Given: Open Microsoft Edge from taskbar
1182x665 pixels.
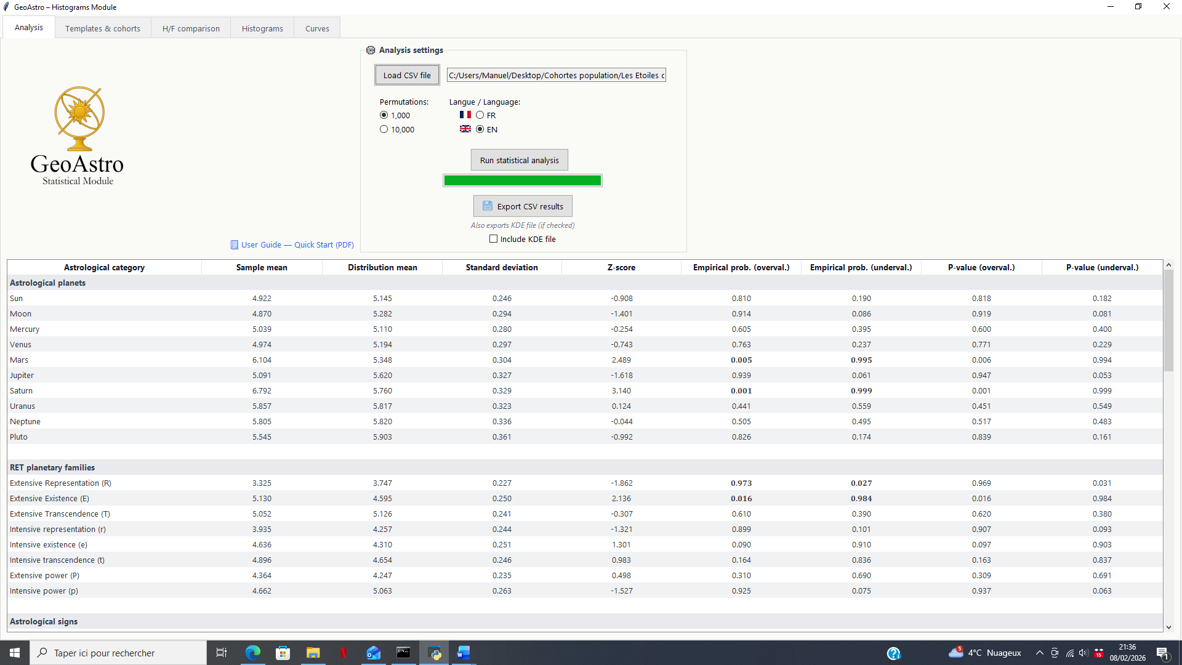Looking at the screenshot, I should click(253, 653).
